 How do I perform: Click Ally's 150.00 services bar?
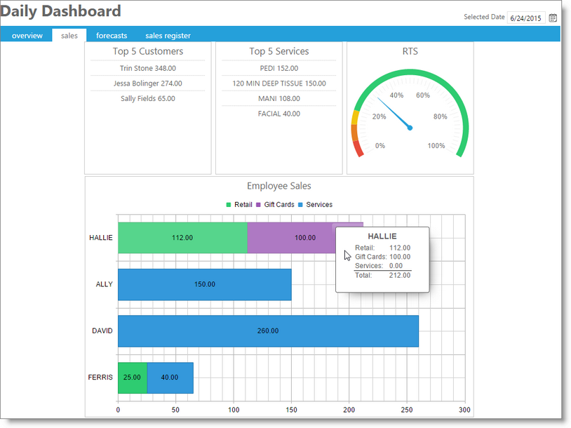coord(205,284)
